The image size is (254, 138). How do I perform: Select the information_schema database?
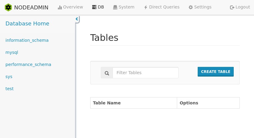click(27, 40)
